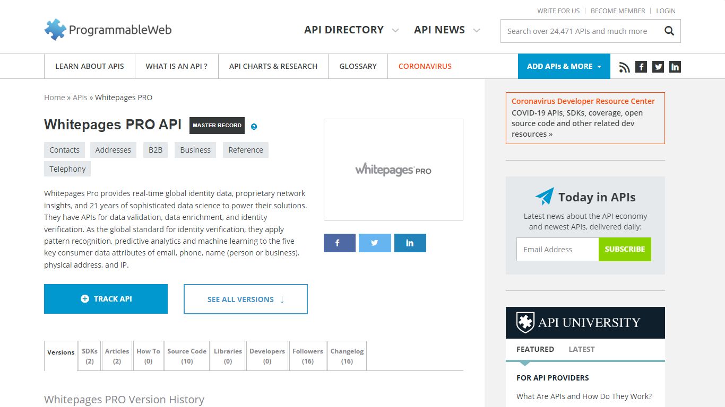Switch to the Articles (2) tab

click(117, 356)
